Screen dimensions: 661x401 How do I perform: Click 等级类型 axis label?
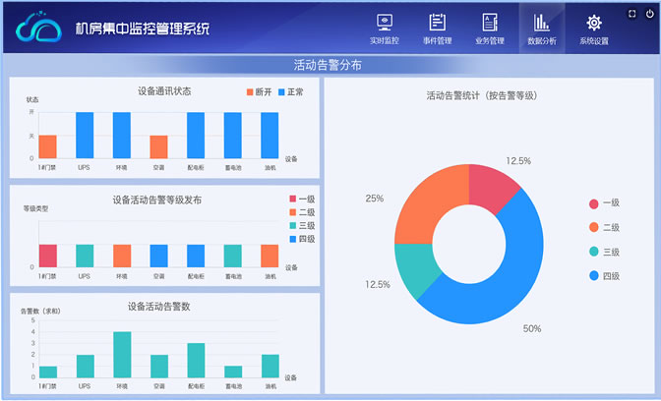[35, 208]
